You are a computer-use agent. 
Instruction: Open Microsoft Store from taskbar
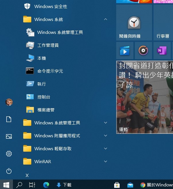click(x=117, y=184)
